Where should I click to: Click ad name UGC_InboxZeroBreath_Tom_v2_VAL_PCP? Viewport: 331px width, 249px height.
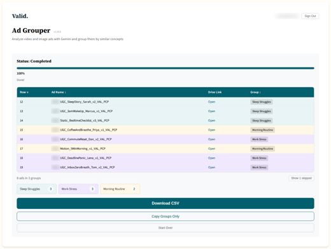87,167
